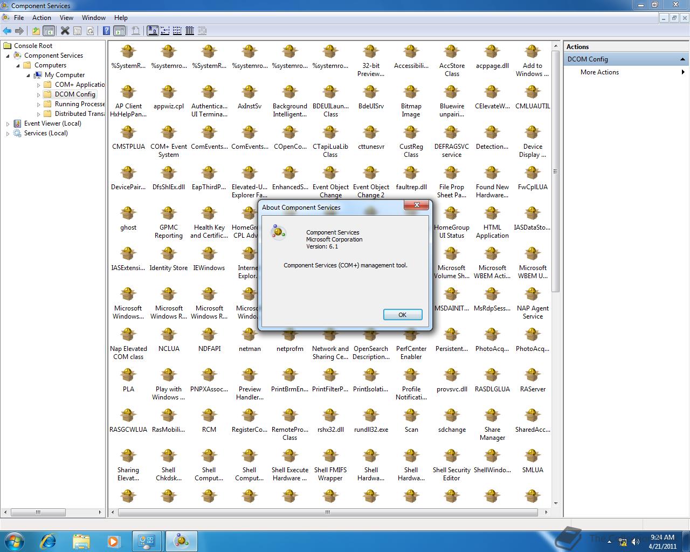Open Windows Media Player from taskbar

[113, 541]
